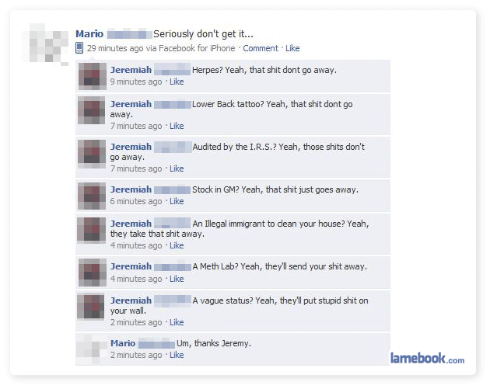The image size is (490, 389).
Task: Click the lamebook.com logo watermark
Action: (x=427, y=358)
